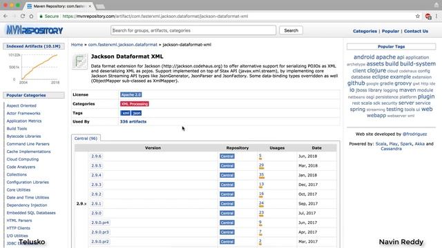Open Command Line Parsers category

point(28,144)
